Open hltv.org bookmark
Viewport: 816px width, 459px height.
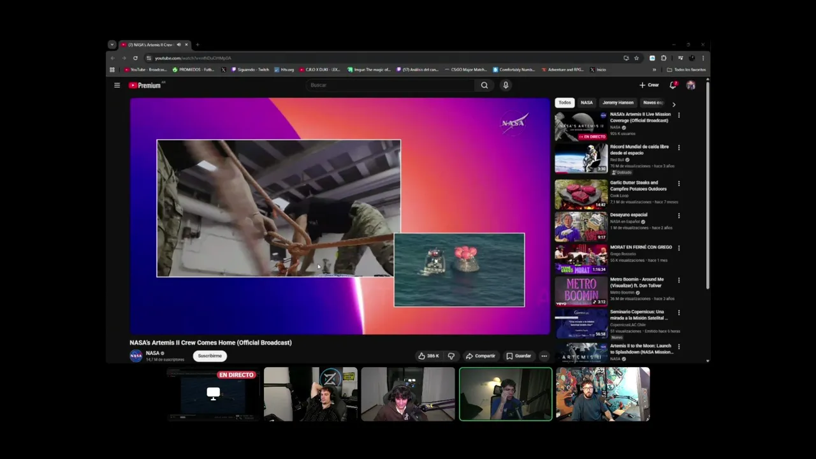pos(284,69)
